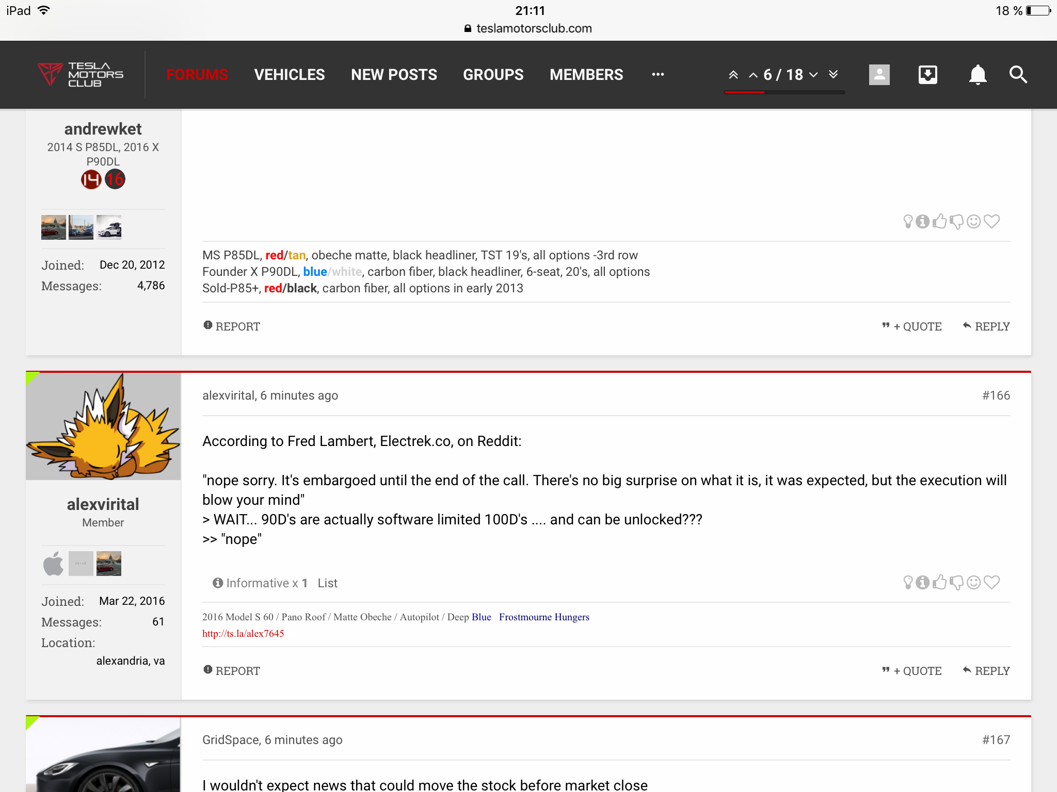Open the ts.la/alex7645 referral link

(243, 633)
